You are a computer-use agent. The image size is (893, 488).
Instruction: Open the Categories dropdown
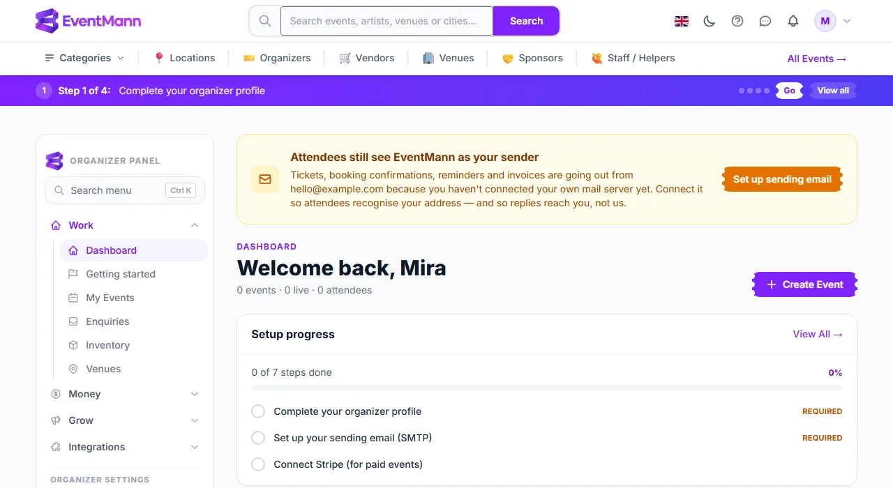[84, 58]
